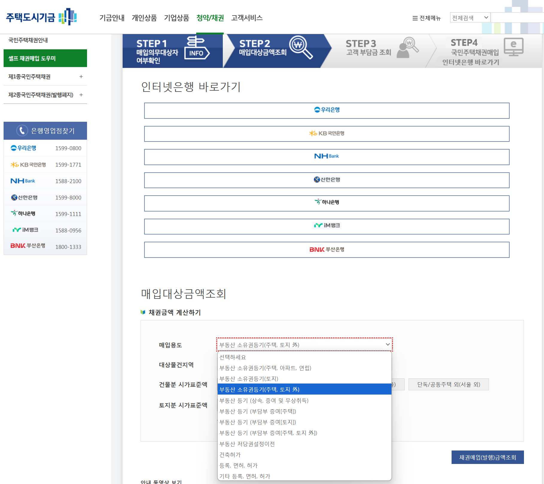Click STEP1 매입의무대상자 여부확인 tab
544x484 pixels.
pos(173,51)
